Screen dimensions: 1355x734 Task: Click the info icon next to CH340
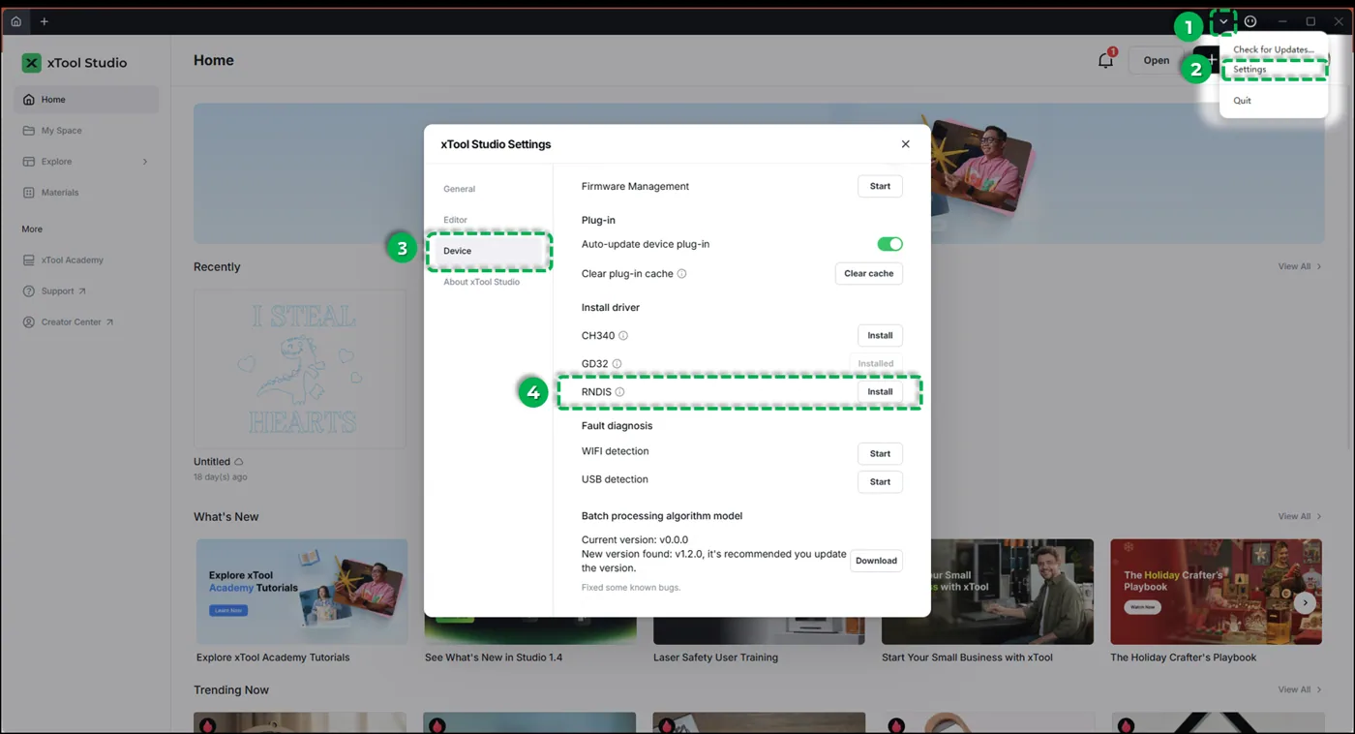[x=623, y=336]
